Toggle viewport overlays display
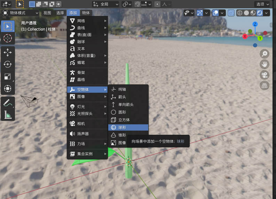The width and height of the screenshot is (276, 199). pos(215,13)
